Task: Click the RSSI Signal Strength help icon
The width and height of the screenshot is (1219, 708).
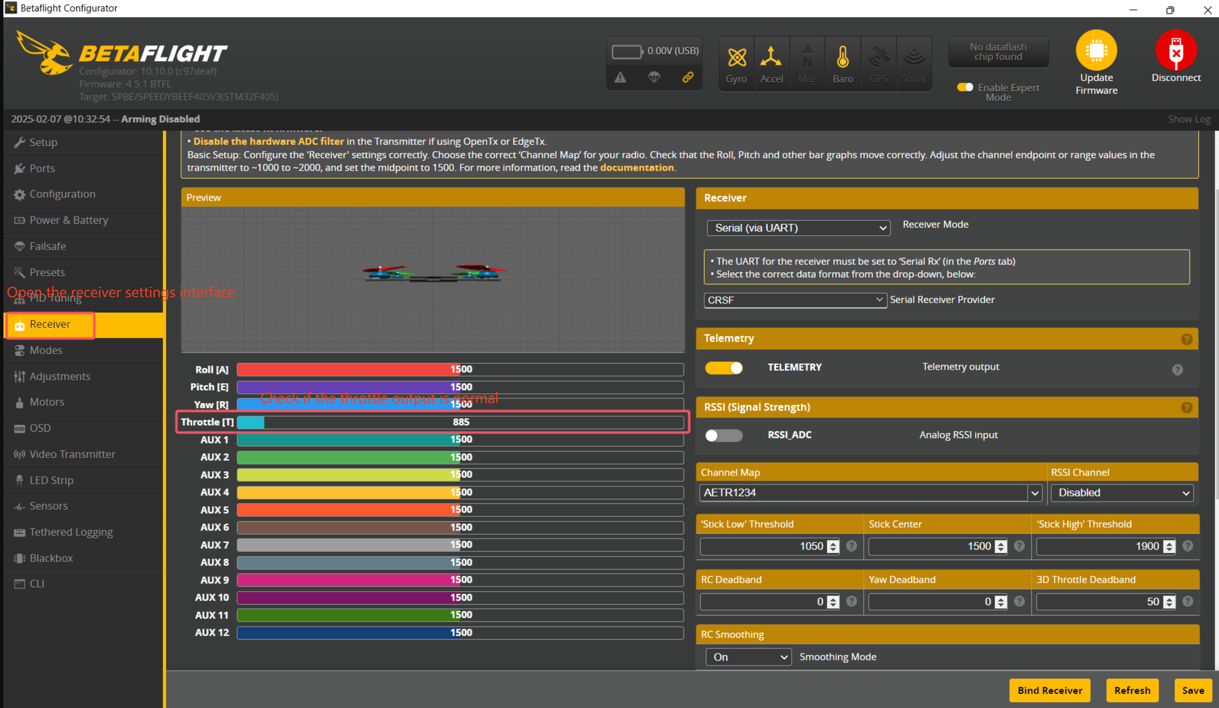Action: [1186, 408]
